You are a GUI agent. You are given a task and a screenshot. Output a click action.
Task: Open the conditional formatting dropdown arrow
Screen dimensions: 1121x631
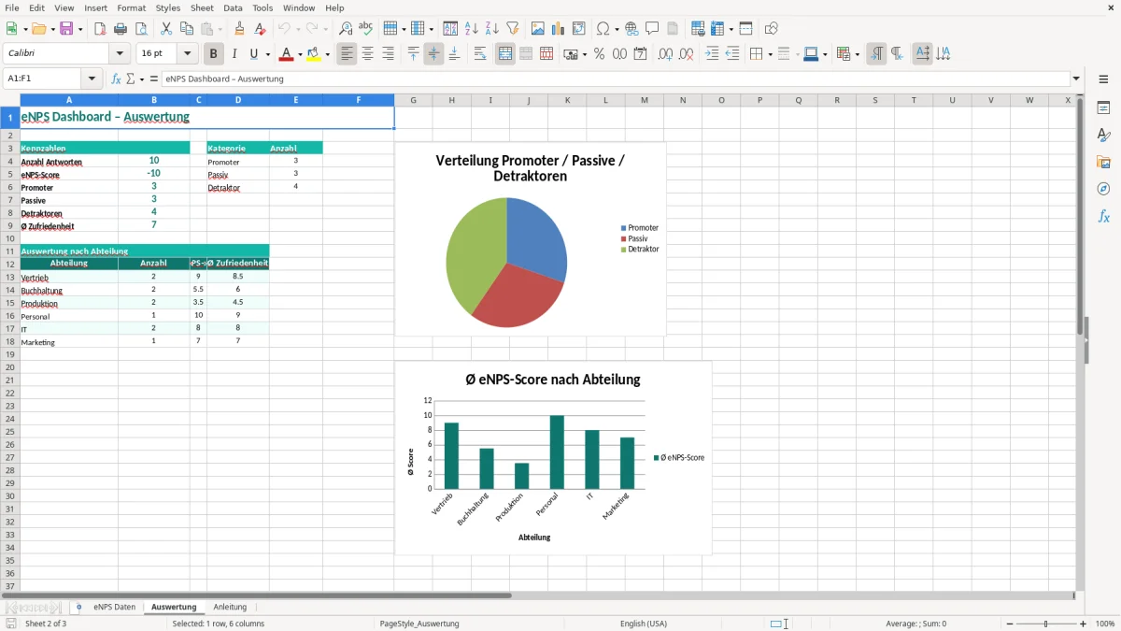tap(857, 54)
